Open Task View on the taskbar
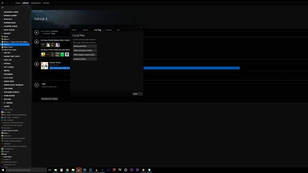This screenshot has width=308, height=173. 50,170
